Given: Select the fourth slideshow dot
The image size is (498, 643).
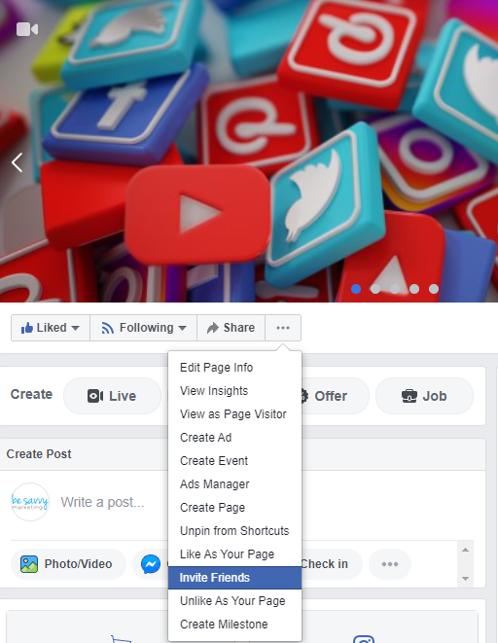Looking at the screenshot, I should (x=414, y=289).
